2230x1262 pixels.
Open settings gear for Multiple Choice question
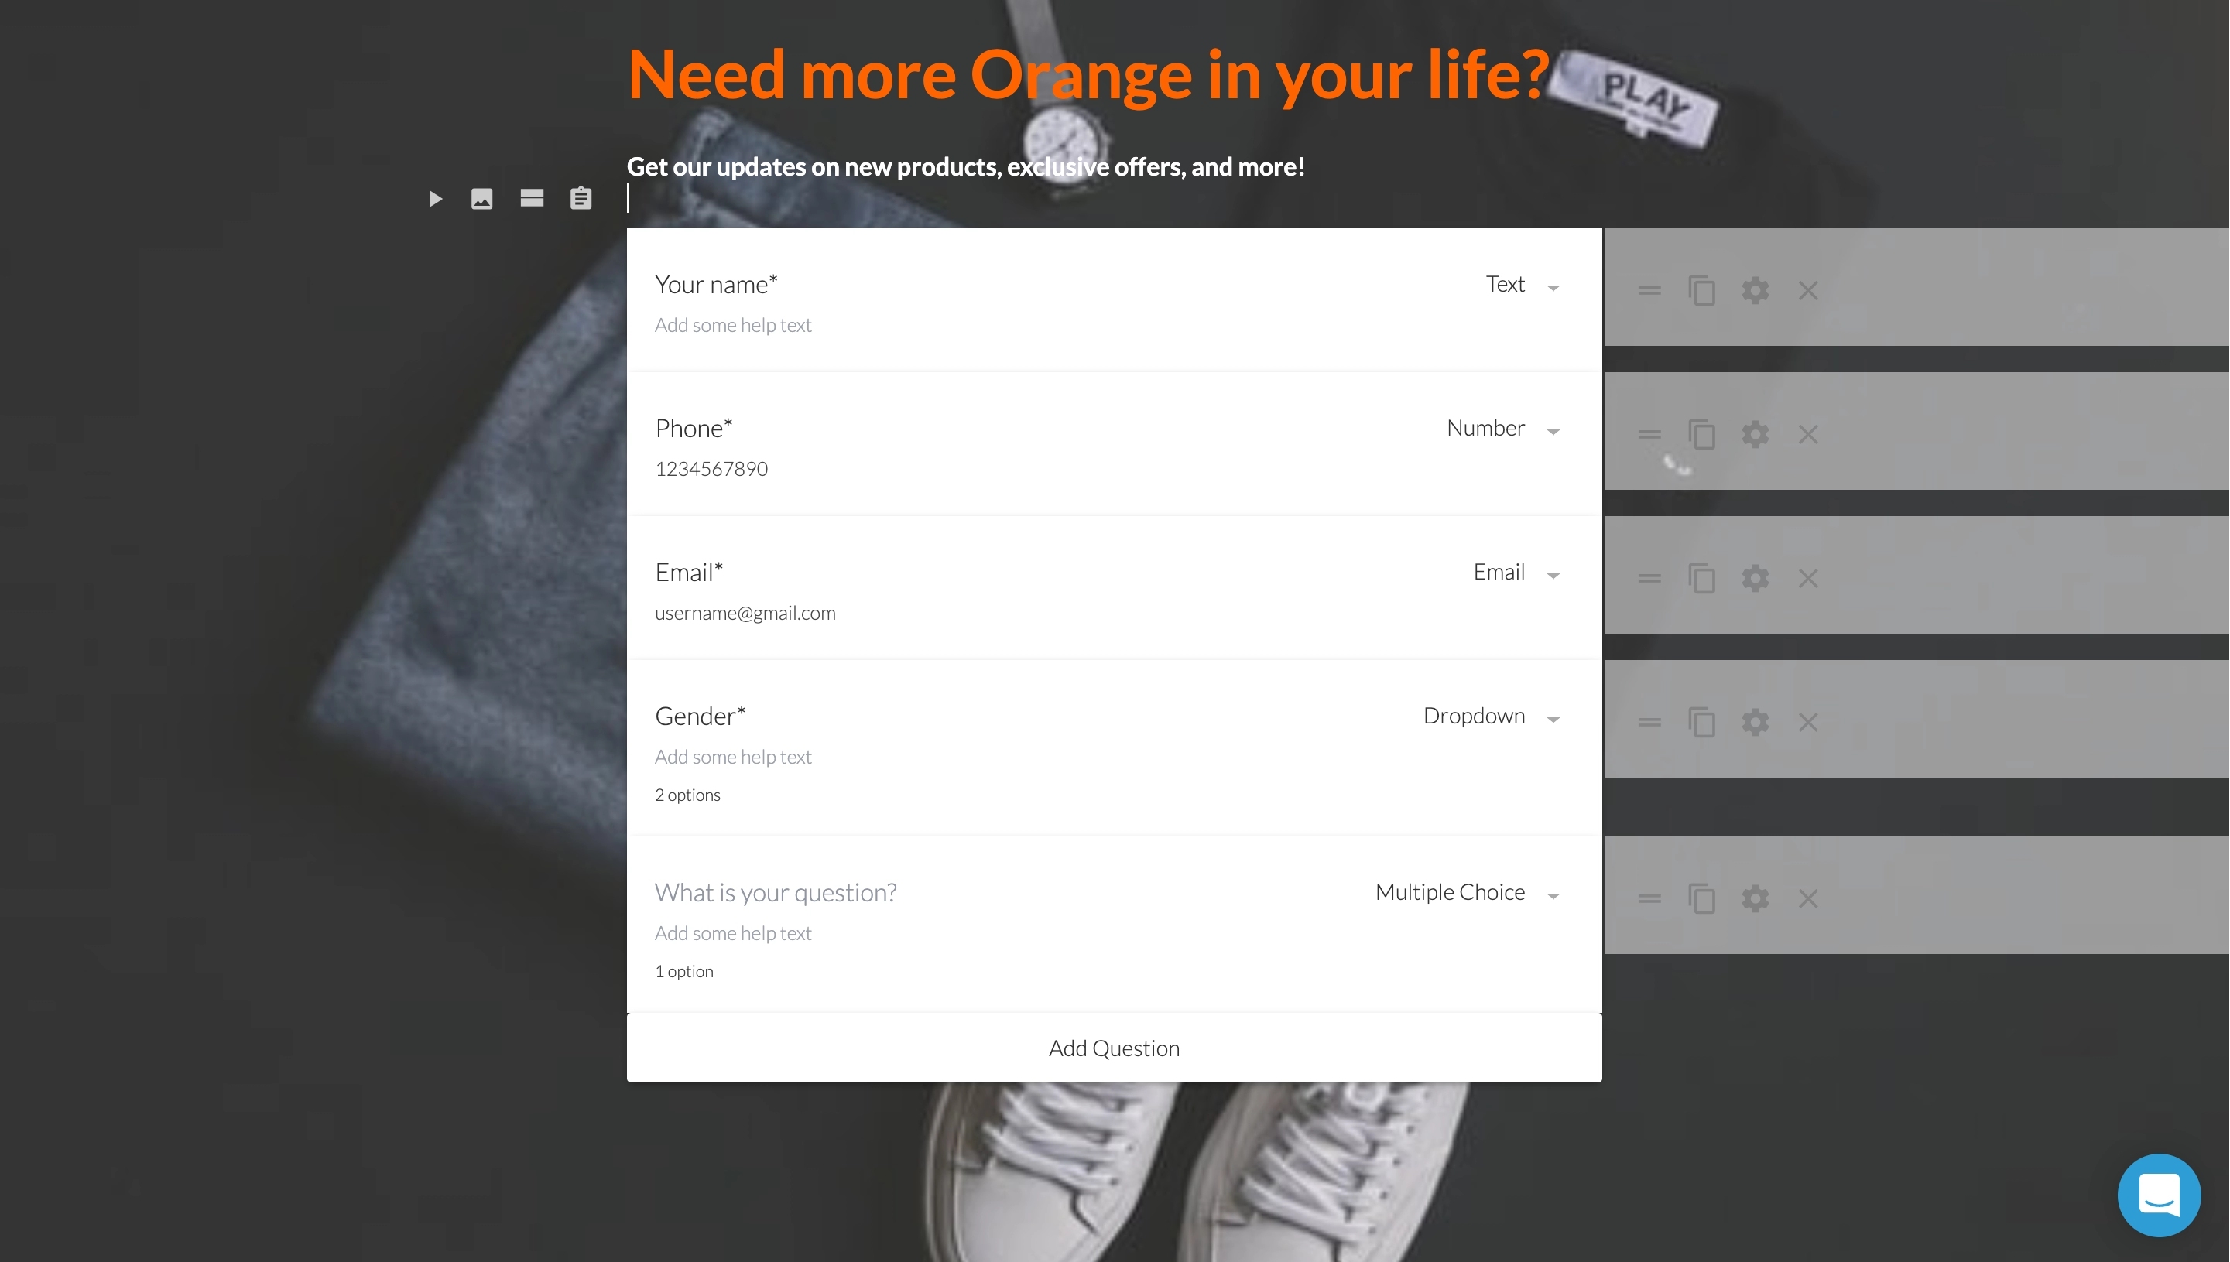(1755, 899)
